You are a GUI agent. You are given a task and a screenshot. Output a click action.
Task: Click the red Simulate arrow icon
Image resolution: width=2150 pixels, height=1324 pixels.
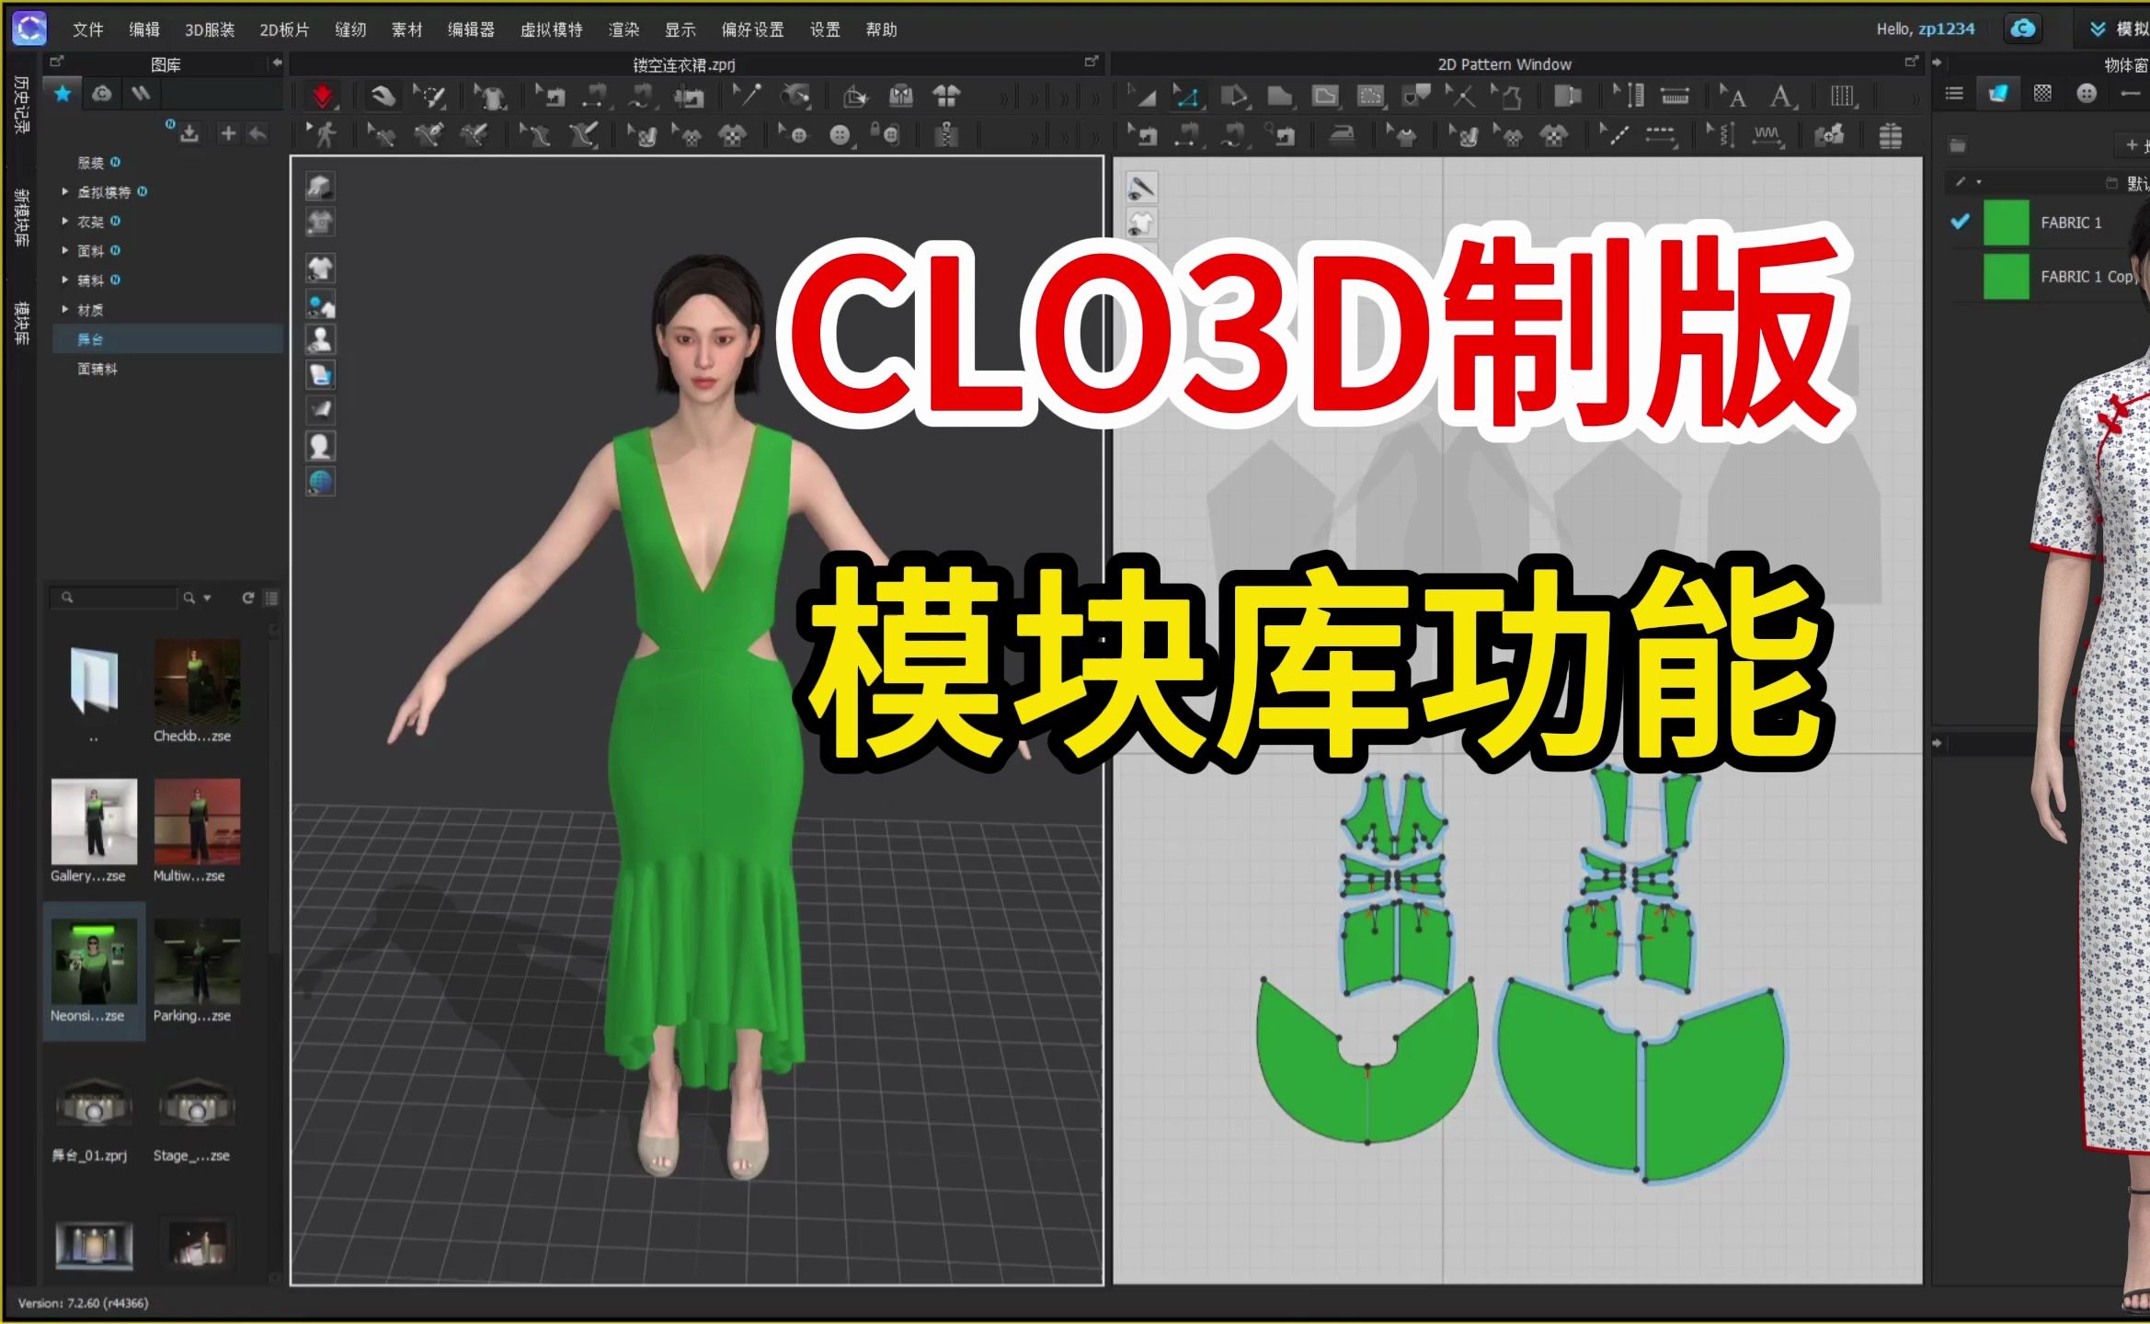[323, 97]
